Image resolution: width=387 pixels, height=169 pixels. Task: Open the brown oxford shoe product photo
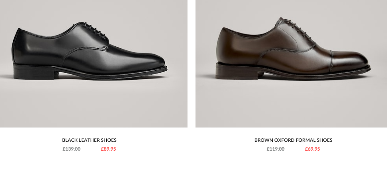click(291, 64)
